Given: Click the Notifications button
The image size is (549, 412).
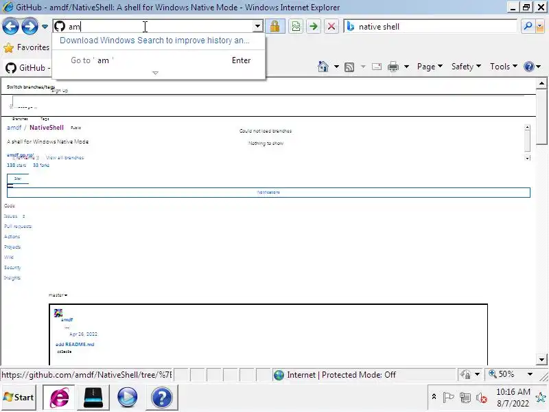Looking at the screenshot, I should tap(268, 192).
